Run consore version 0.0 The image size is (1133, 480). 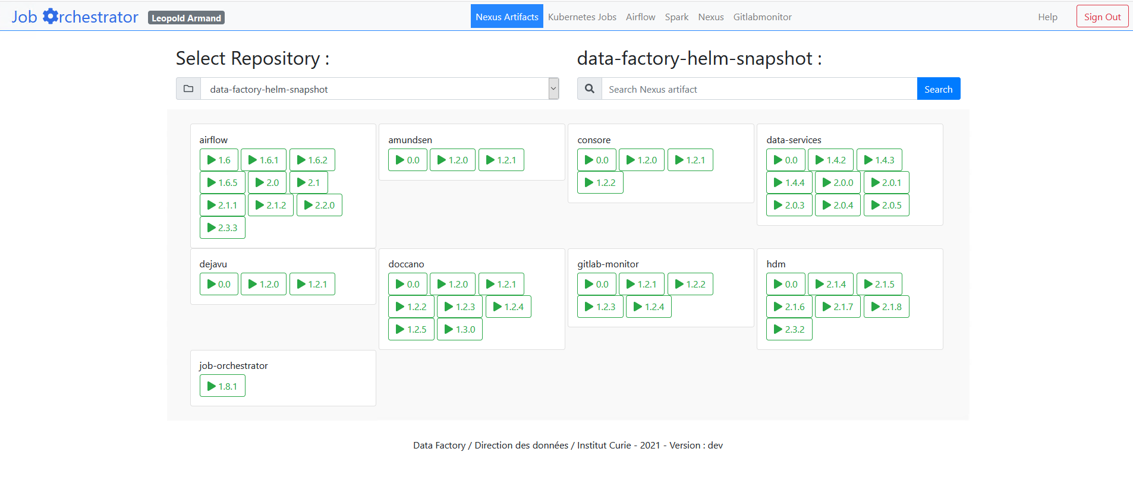click(597, 160)
